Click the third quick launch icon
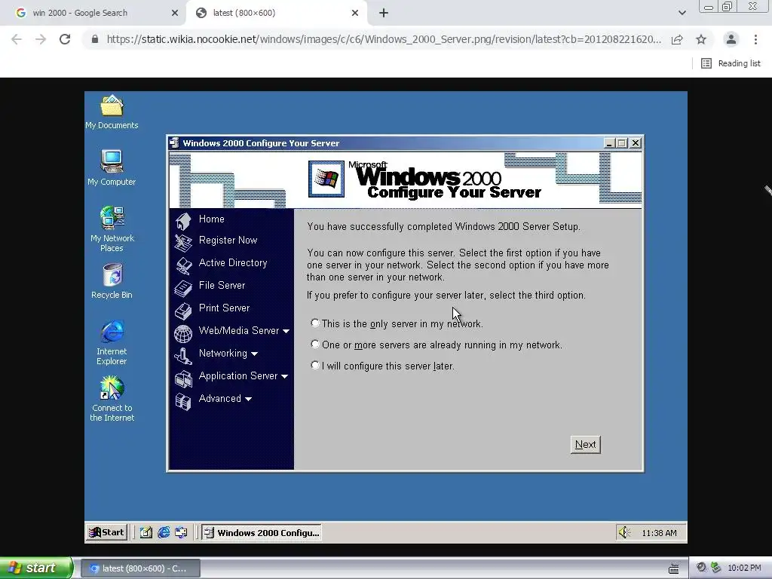The width and height of the screenshot is (772, 579). coord(181,532)
